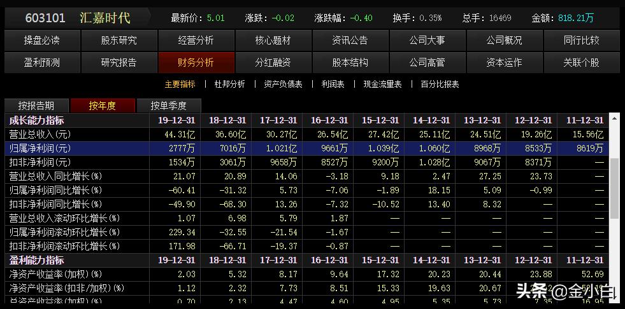Image resolution: width=625 pixels, height=309 pixels.
Task: Open the 股本结构 tab
Action: click(x=350, y=62)
